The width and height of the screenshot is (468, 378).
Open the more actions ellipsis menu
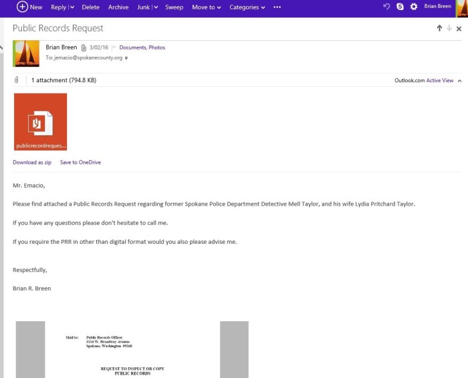pyautogui.click(x=277, y=7)
